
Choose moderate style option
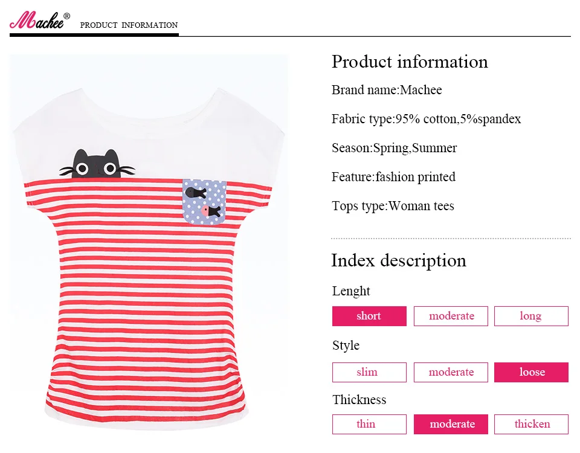point(451,372)
